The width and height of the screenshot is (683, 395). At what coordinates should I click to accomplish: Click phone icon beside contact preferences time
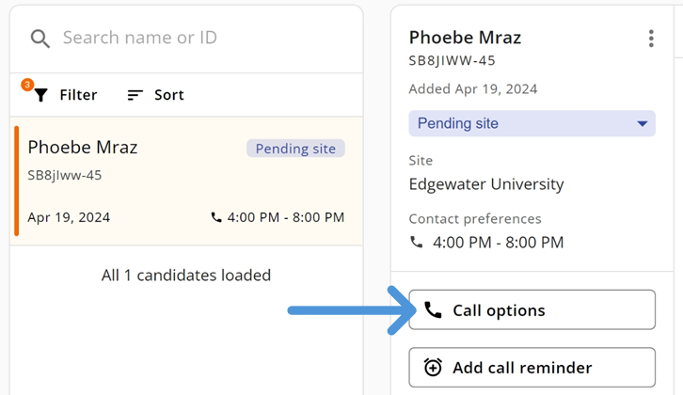coord(417,242)
